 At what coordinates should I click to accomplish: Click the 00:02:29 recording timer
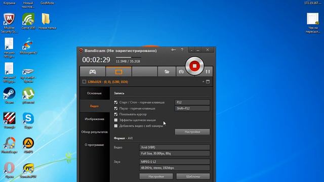[x=96, y=60]
